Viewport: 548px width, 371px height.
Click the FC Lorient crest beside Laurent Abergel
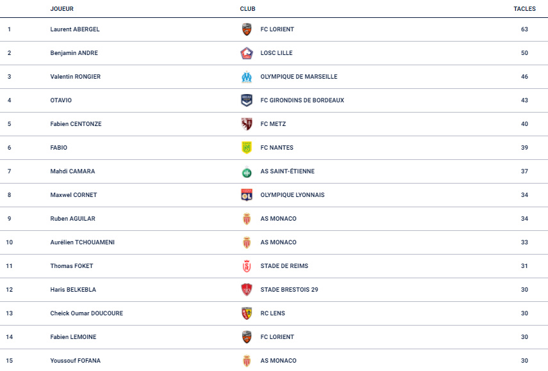247,29
